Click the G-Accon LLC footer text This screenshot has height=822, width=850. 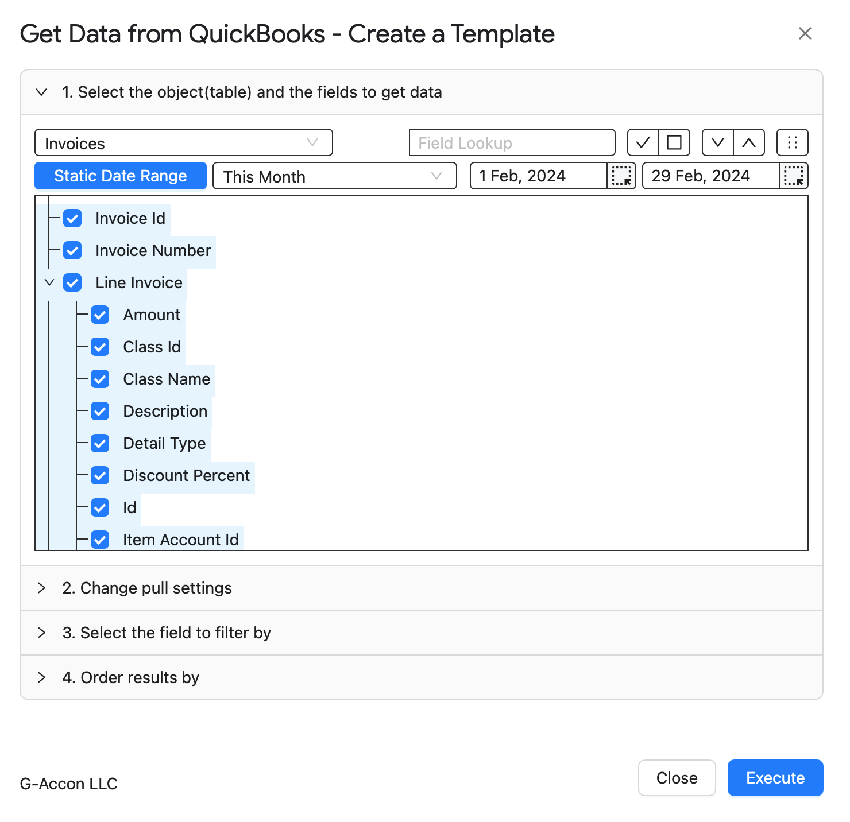pyautogui.click(x=69, y=784)
